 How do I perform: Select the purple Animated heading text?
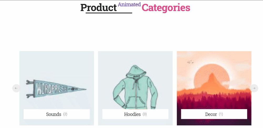pos(129,4)
